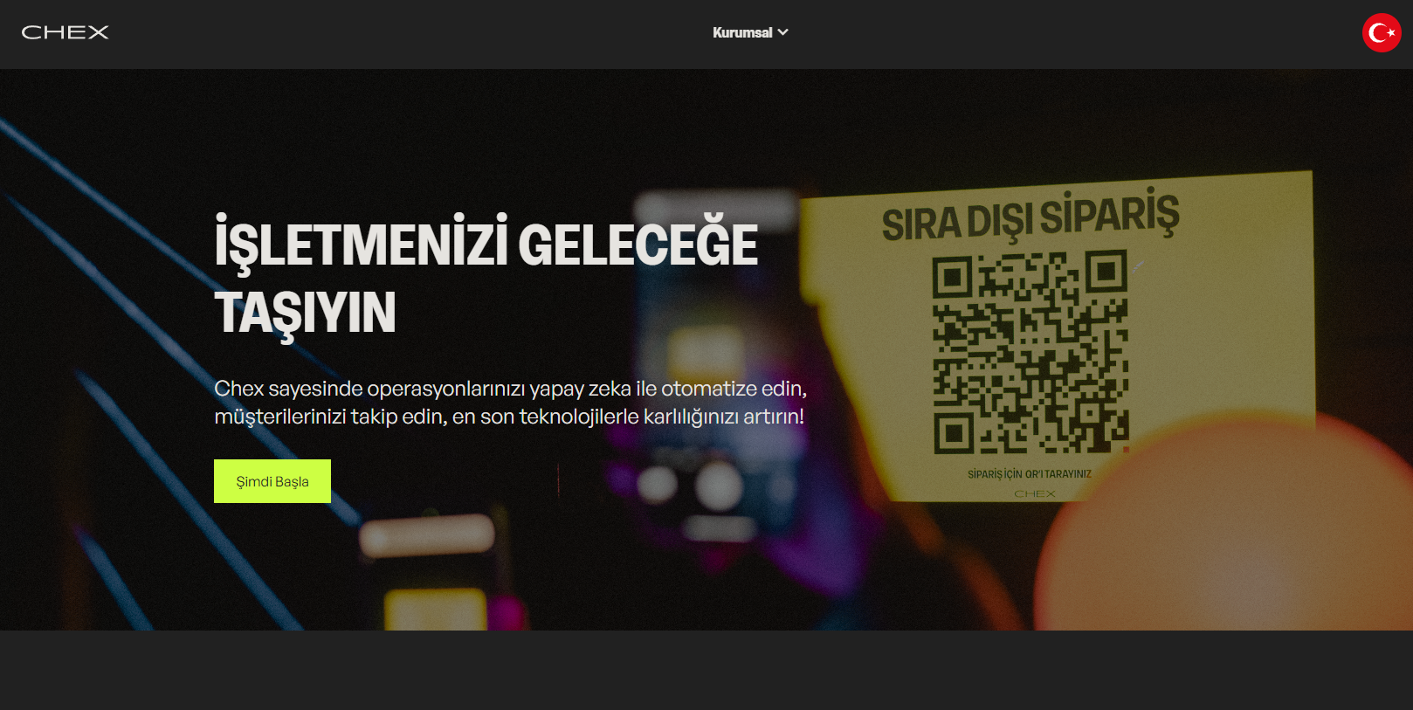Image resolution: width=1413 pixels, height=710 pixels.
Task: Click the word TAŞIYIN in the headline
Action: [x=305, y=313]
